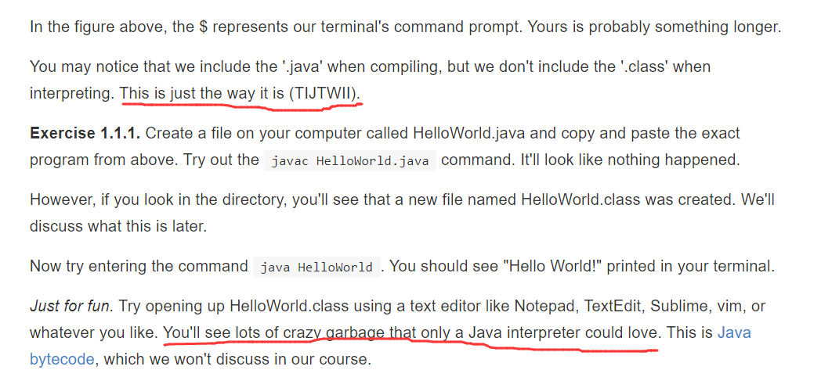Click the 'javac HelloWorld.java' inline code snippet
Image resolution: width=821 pixels, height=388 pixels.
click(x=350, y=161)
